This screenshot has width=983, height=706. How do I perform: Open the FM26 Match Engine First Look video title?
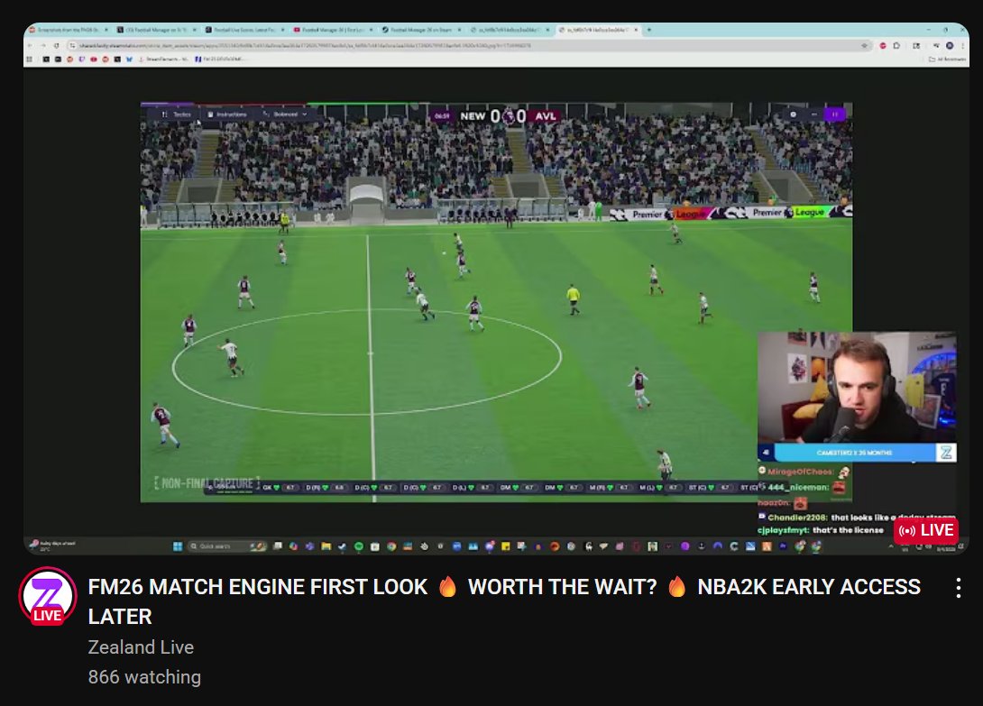click(504, 601)
